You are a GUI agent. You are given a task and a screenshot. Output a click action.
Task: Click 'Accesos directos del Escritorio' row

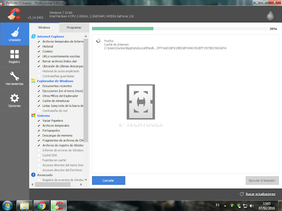[x=62, y=170]
